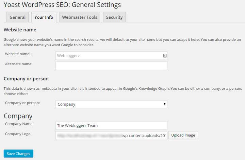Go to the Security tab
This screenshot has height=160, width=245.
click(x=114, y=17)
